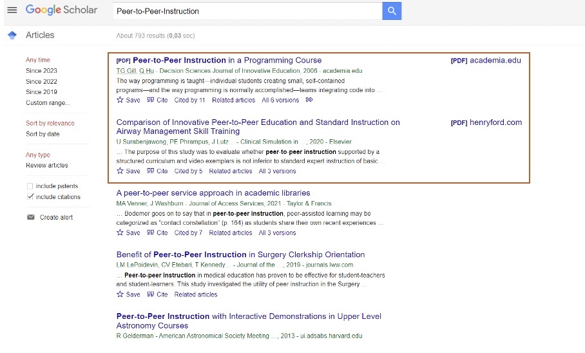Image resolution: width=585 pixels, height=353 pixels.
Task: Cite the Airway Management Skill Training article
Action: (157, 171)
